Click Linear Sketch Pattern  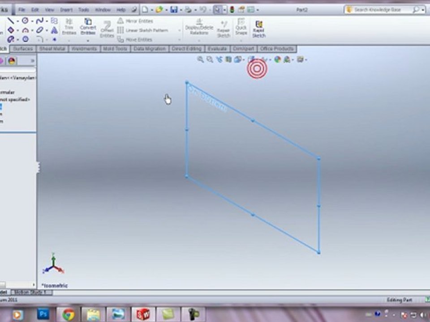[x=142, y=30]
